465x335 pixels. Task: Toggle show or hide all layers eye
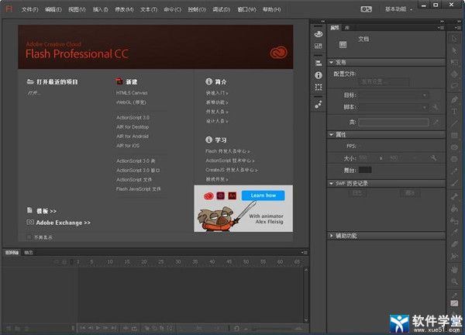[57, 261]
